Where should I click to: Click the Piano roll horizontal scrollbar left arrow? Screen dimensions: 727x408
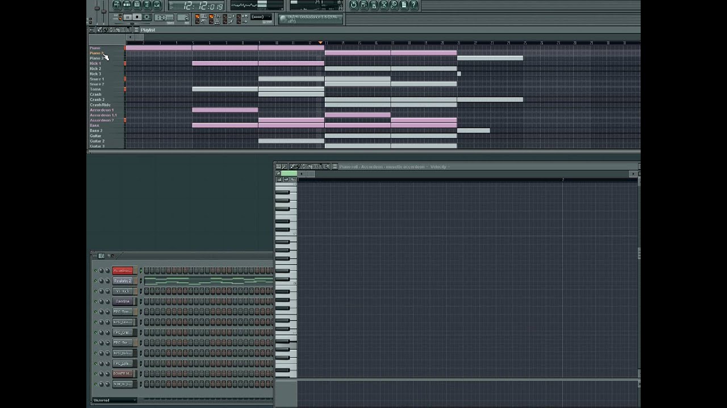(301, 174)
